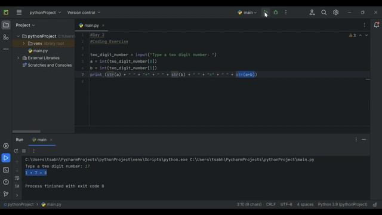Click the Run main button
Viewport: 382px width, 215px height.
(266, 13)
